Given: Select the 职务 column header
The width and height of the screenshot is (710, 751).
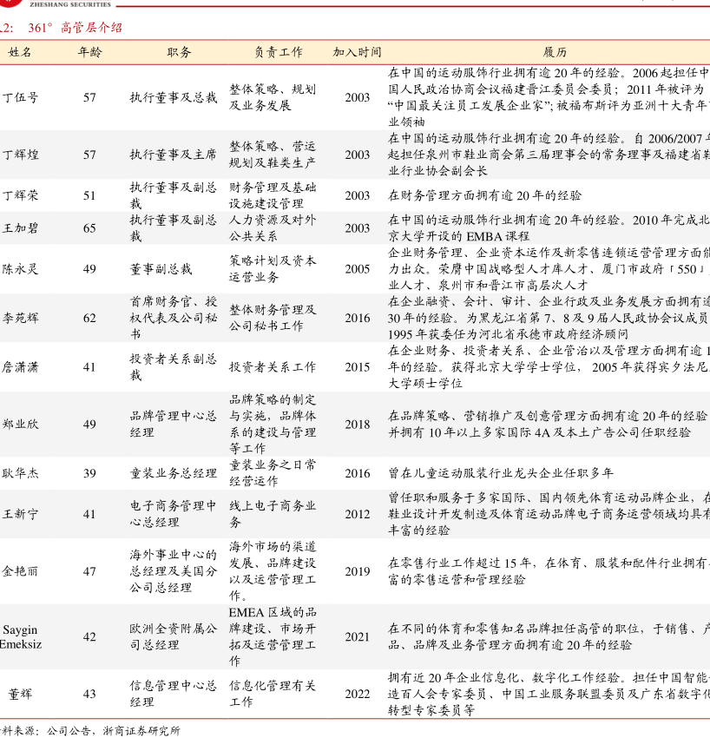Looking at the screenshot, I should click(180, 52).
